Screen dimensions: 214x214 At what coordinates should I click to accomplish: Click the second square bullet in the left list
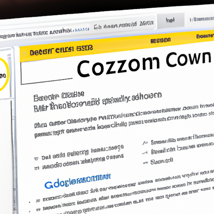pos(37,168)
